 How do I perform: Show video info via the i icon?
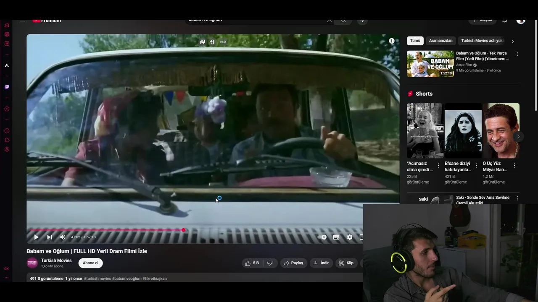[x=392, y=41]
